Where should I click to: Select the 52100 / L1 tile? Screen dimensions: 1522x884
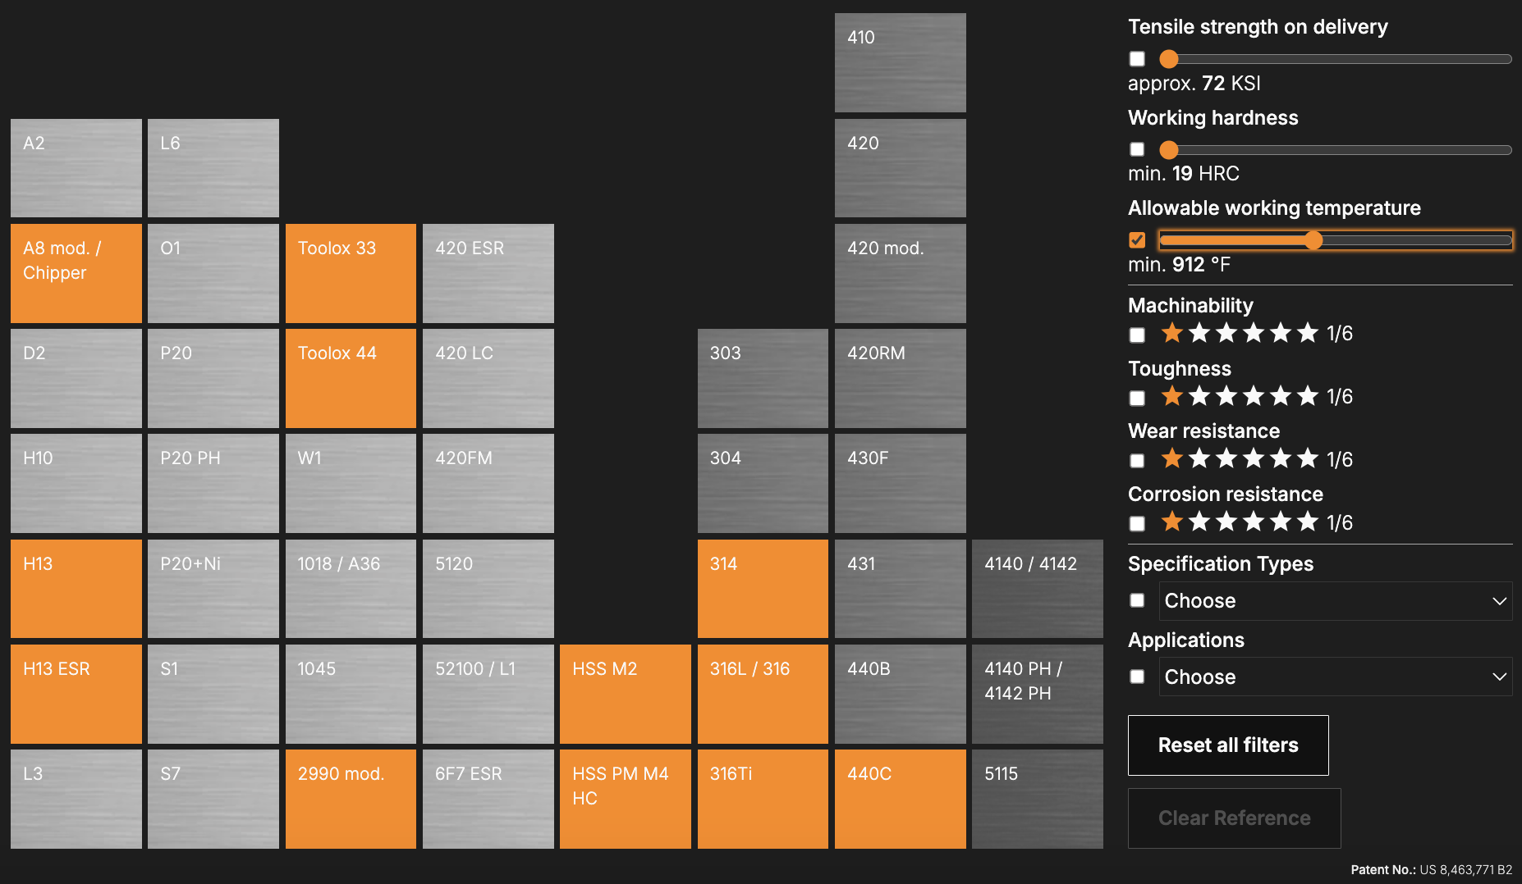pos(488,694)
